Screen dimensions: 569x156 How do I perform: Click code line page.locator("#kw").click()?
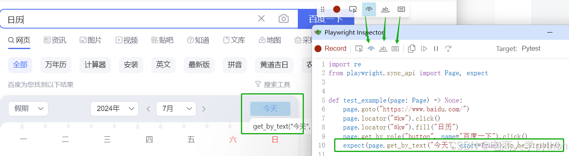391,118
